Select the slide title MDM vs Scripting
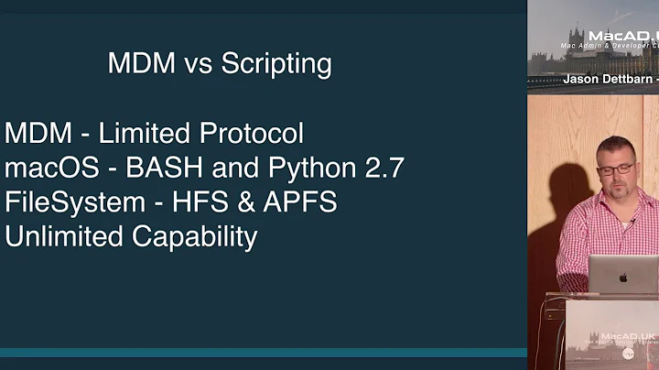The image size is (659, 370). coord(220,63)
